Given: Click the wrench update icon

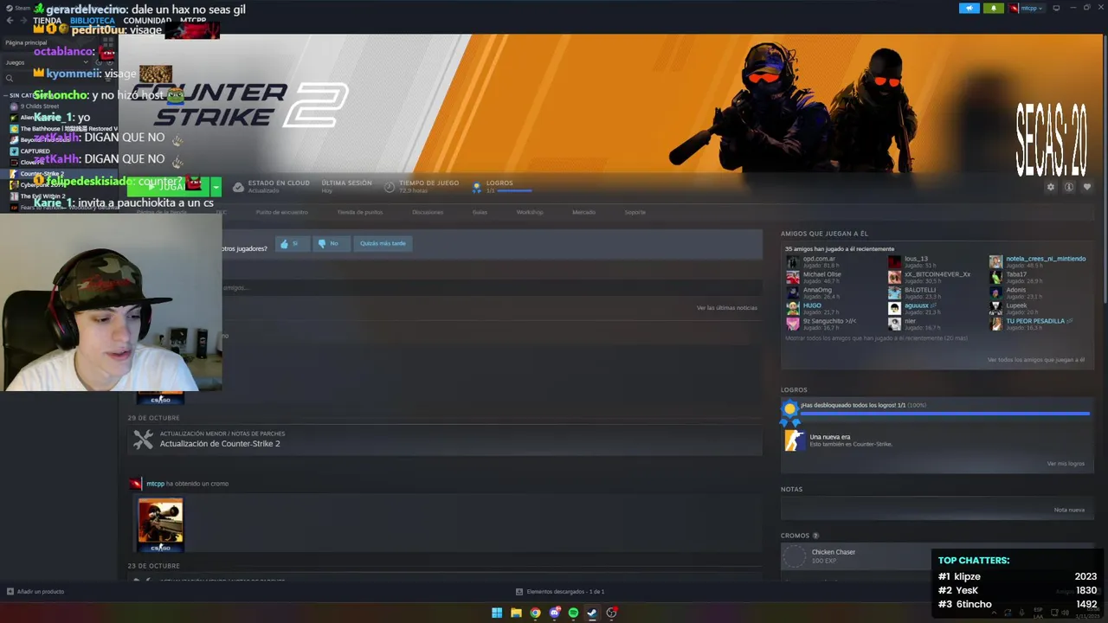Looking at the screenshot, I should click(143, 440).
